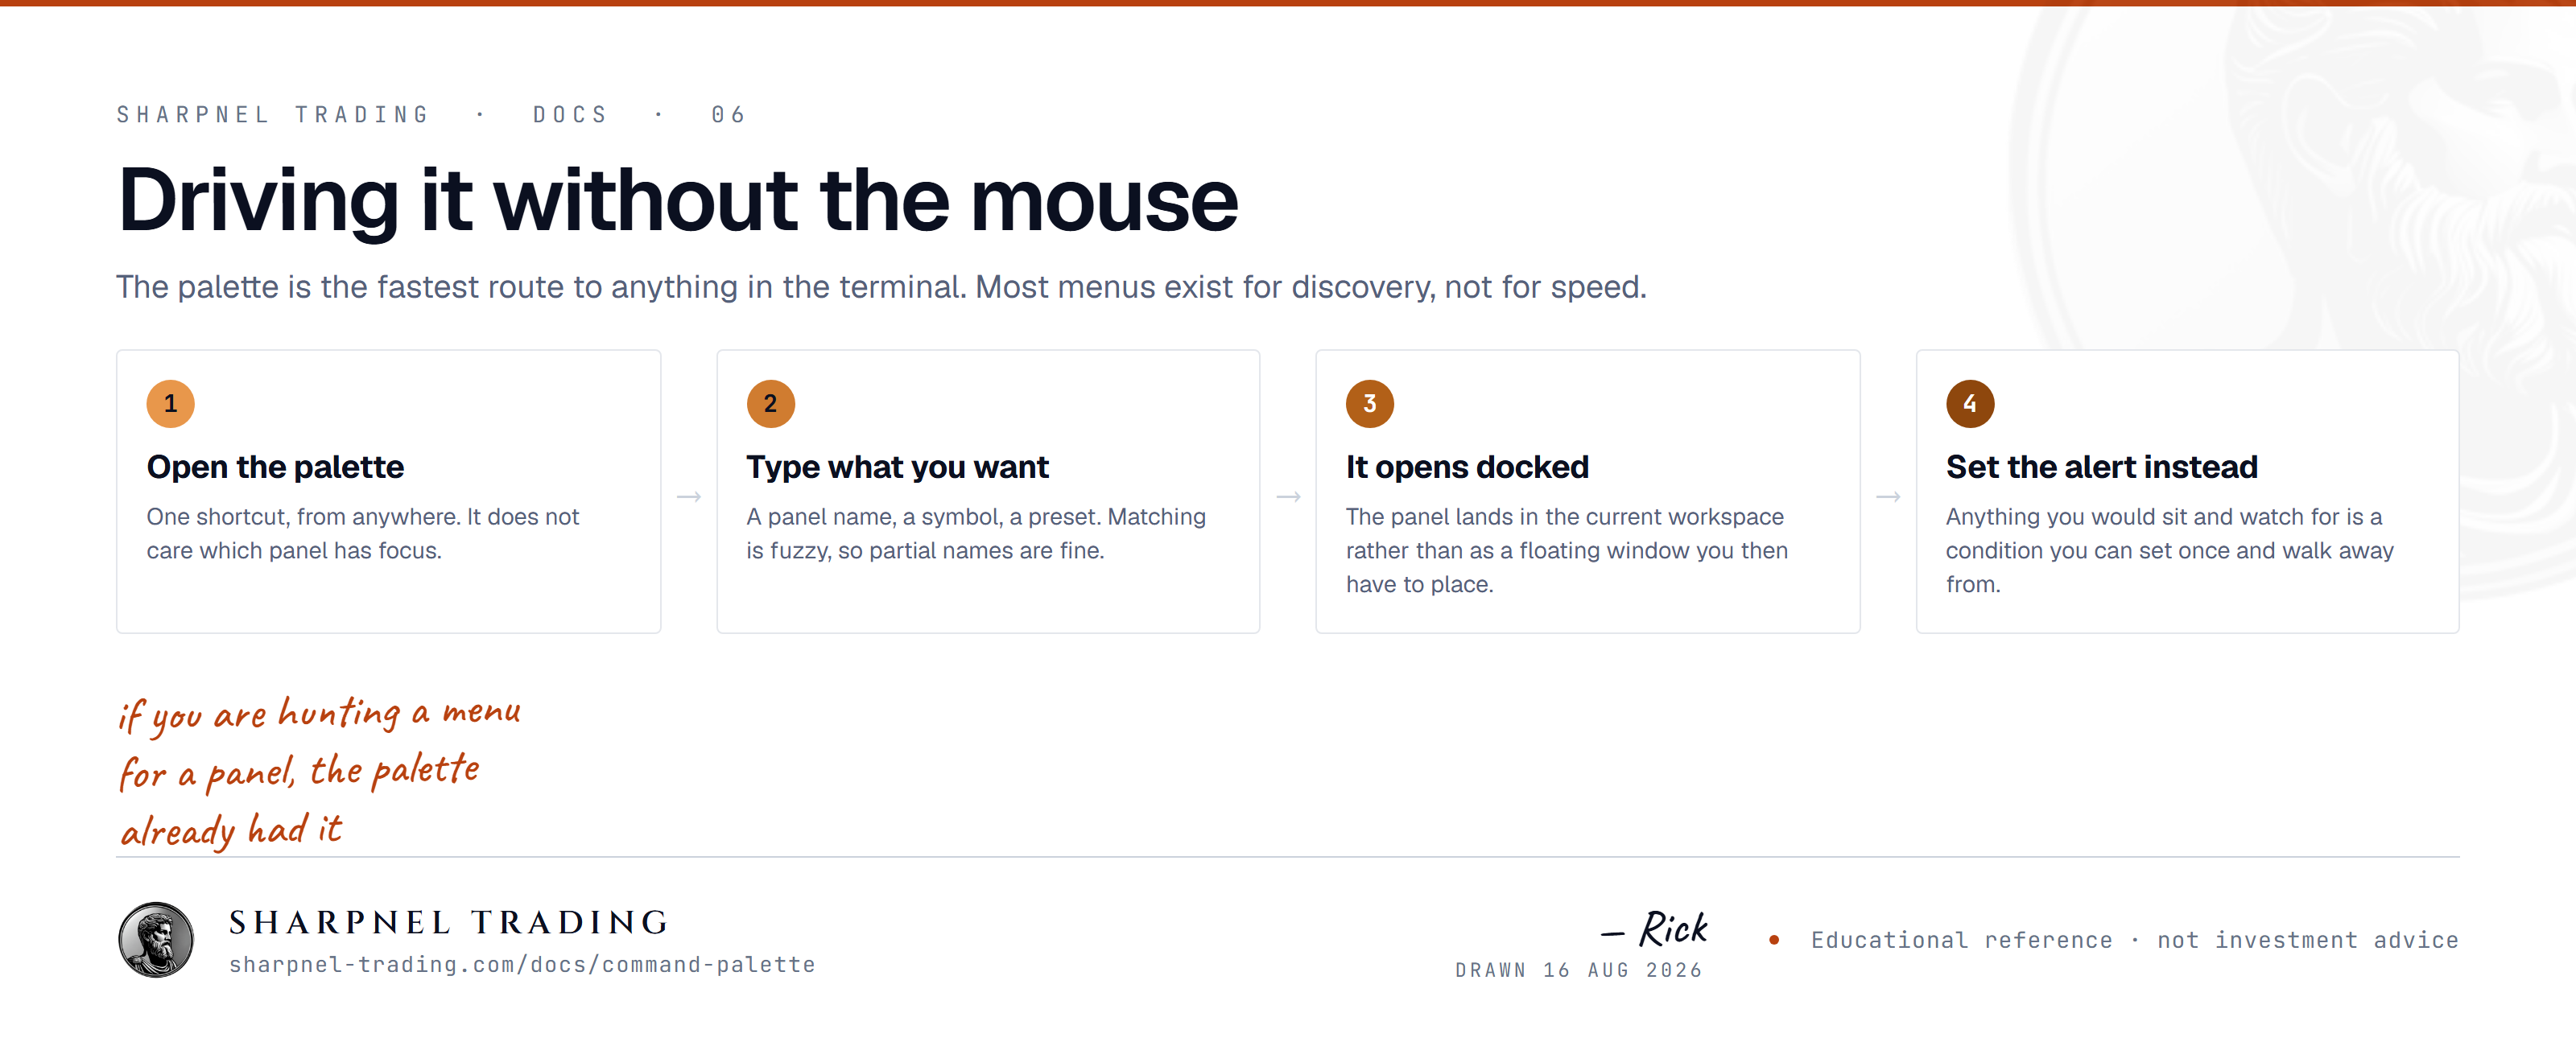Viewport: 2576px width, 1046px height.
Task: Select the 'It opens docked' heading
Action: [1467, 467]
